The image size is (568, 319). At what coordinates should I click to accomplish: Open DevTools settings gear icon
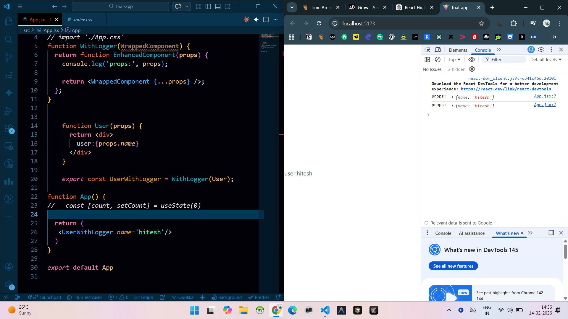pos(541,50)
